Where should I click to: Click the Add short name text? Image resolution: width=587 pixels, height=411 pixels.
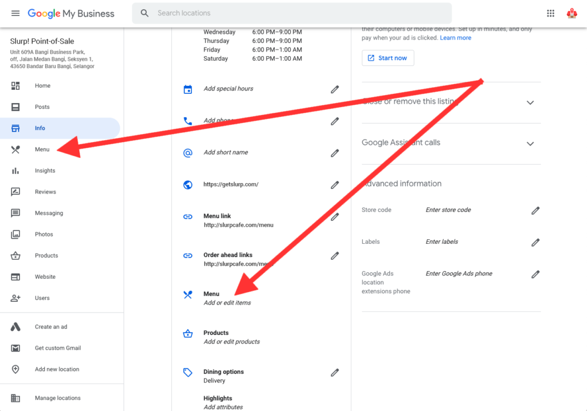tap(226, 152)
